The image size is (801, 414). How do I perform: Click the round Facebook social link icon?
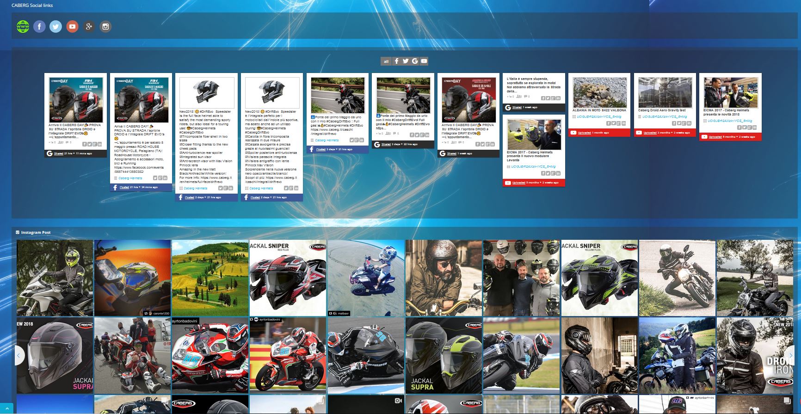coord(39,27)
